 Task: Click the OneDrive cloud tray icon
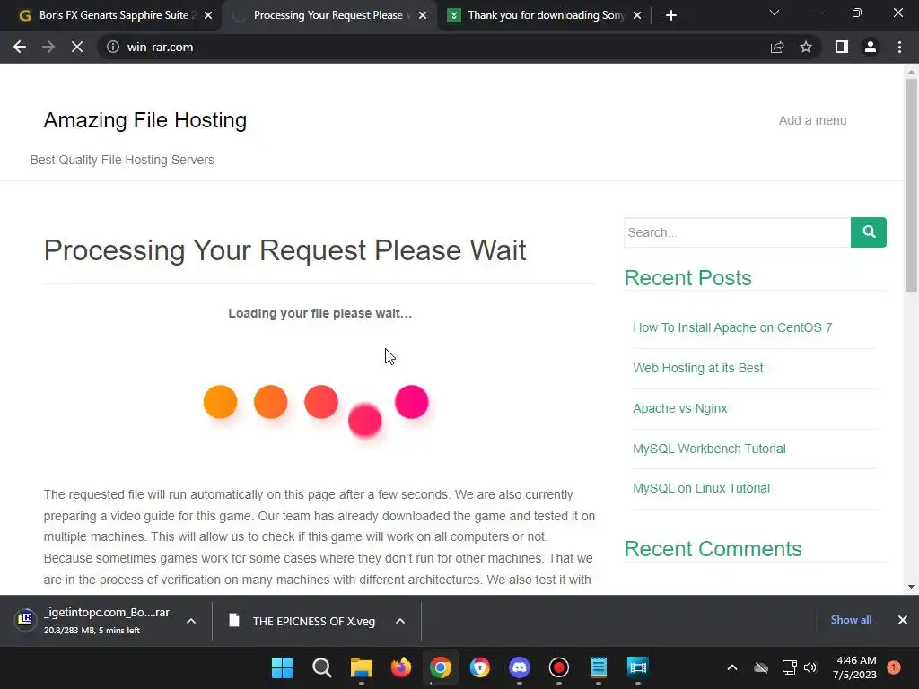(761, 667)
